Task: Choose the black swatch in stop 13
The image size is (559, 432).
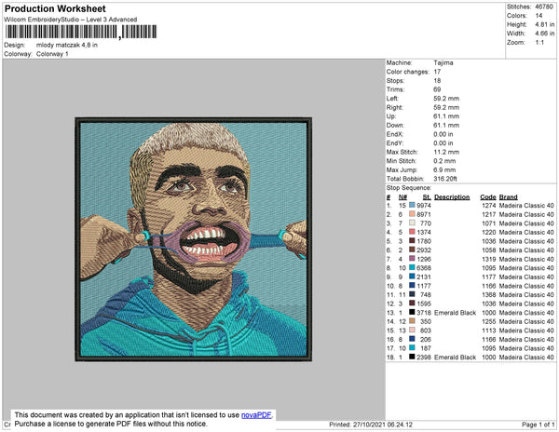Action: [412, 312]
